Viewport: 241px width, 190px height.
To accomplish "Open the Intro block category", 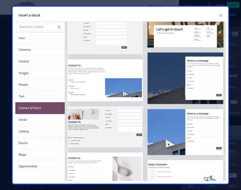I will [x=40, y=38].
